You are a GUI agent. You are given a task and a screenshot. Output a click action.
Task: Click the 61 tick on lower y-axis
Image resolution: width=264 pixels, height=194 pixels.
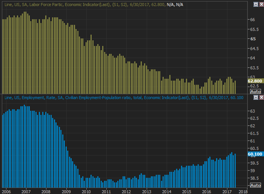(x=252, y=141)
